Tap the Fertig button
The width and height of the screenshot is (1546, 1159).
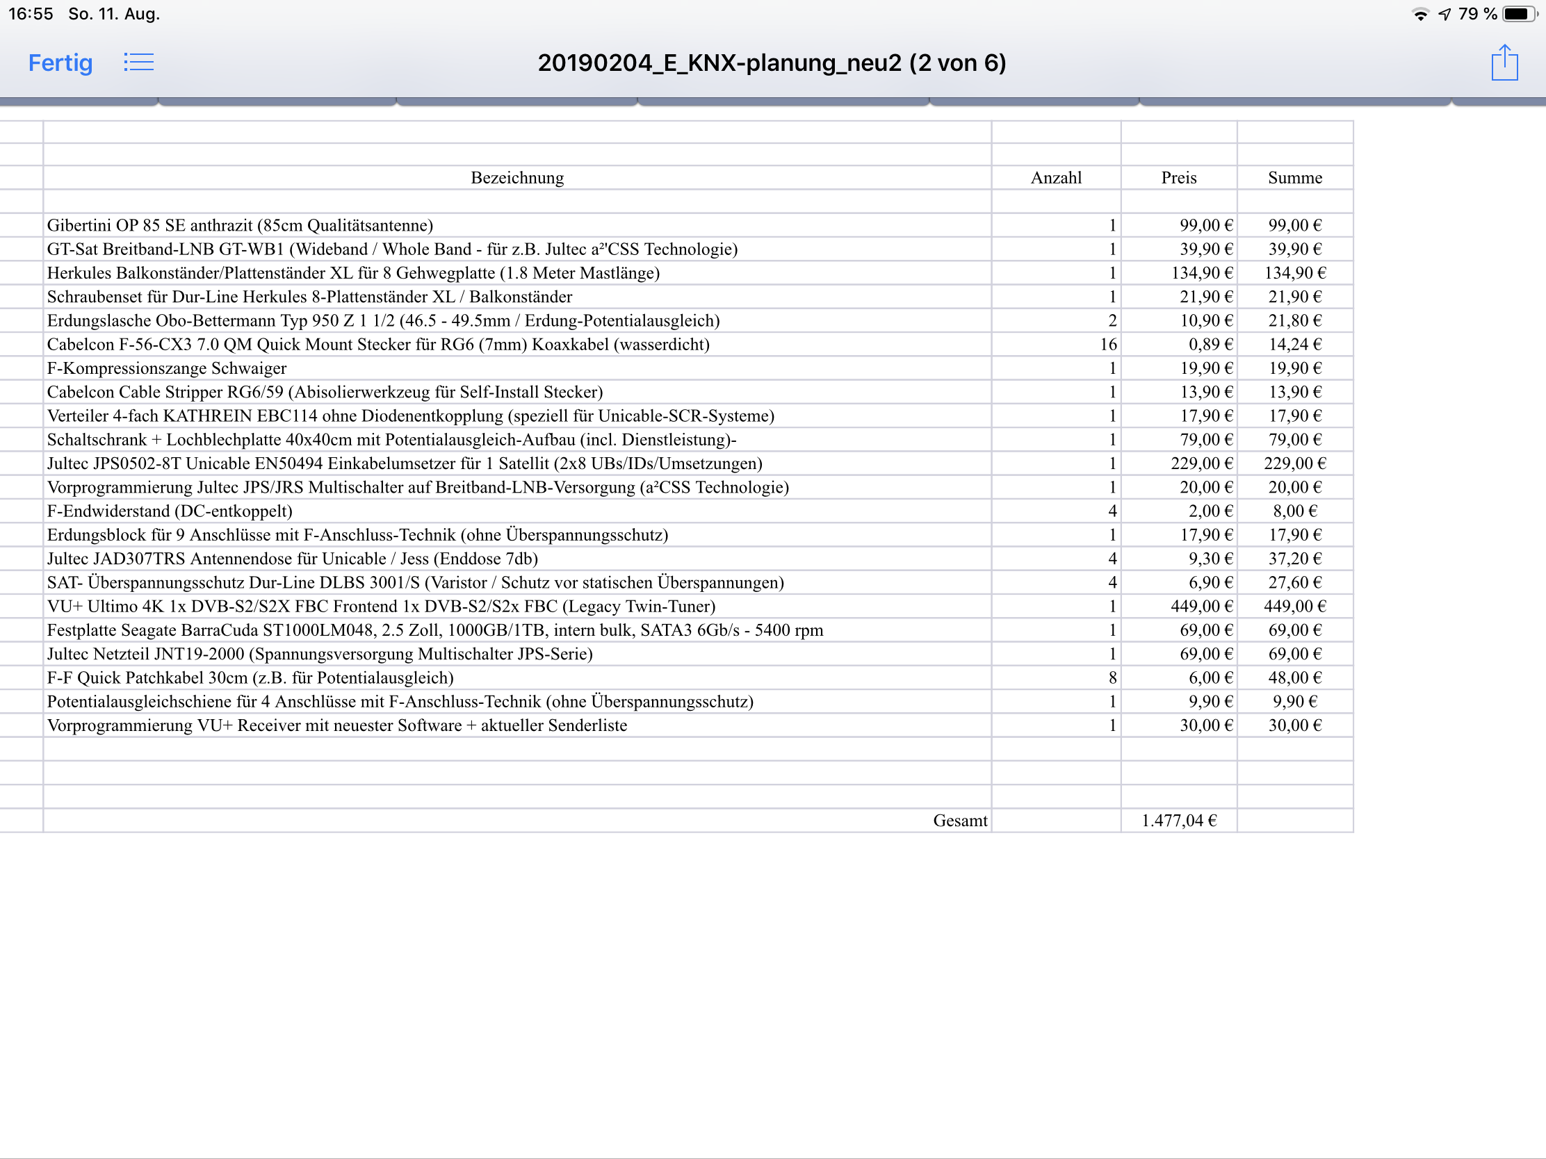point(60,63)
